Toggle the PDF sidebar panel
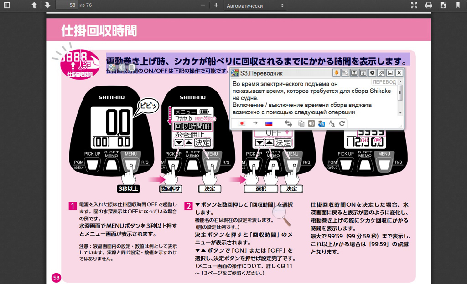Viewport: 467px width, 284px height. (8, 5)
